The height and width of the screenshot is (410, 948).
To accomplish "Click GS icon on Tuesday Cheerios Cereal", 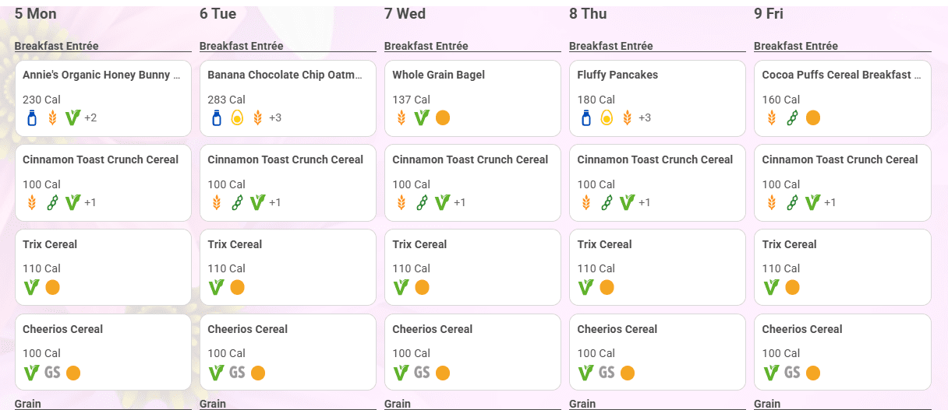I will click(237, 372).
